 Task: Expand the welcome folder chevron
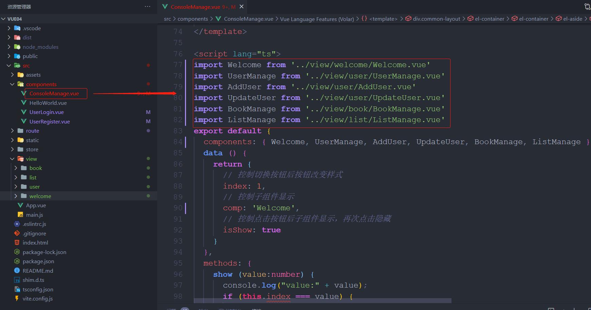pyautogui.click(x=16, y=196)
